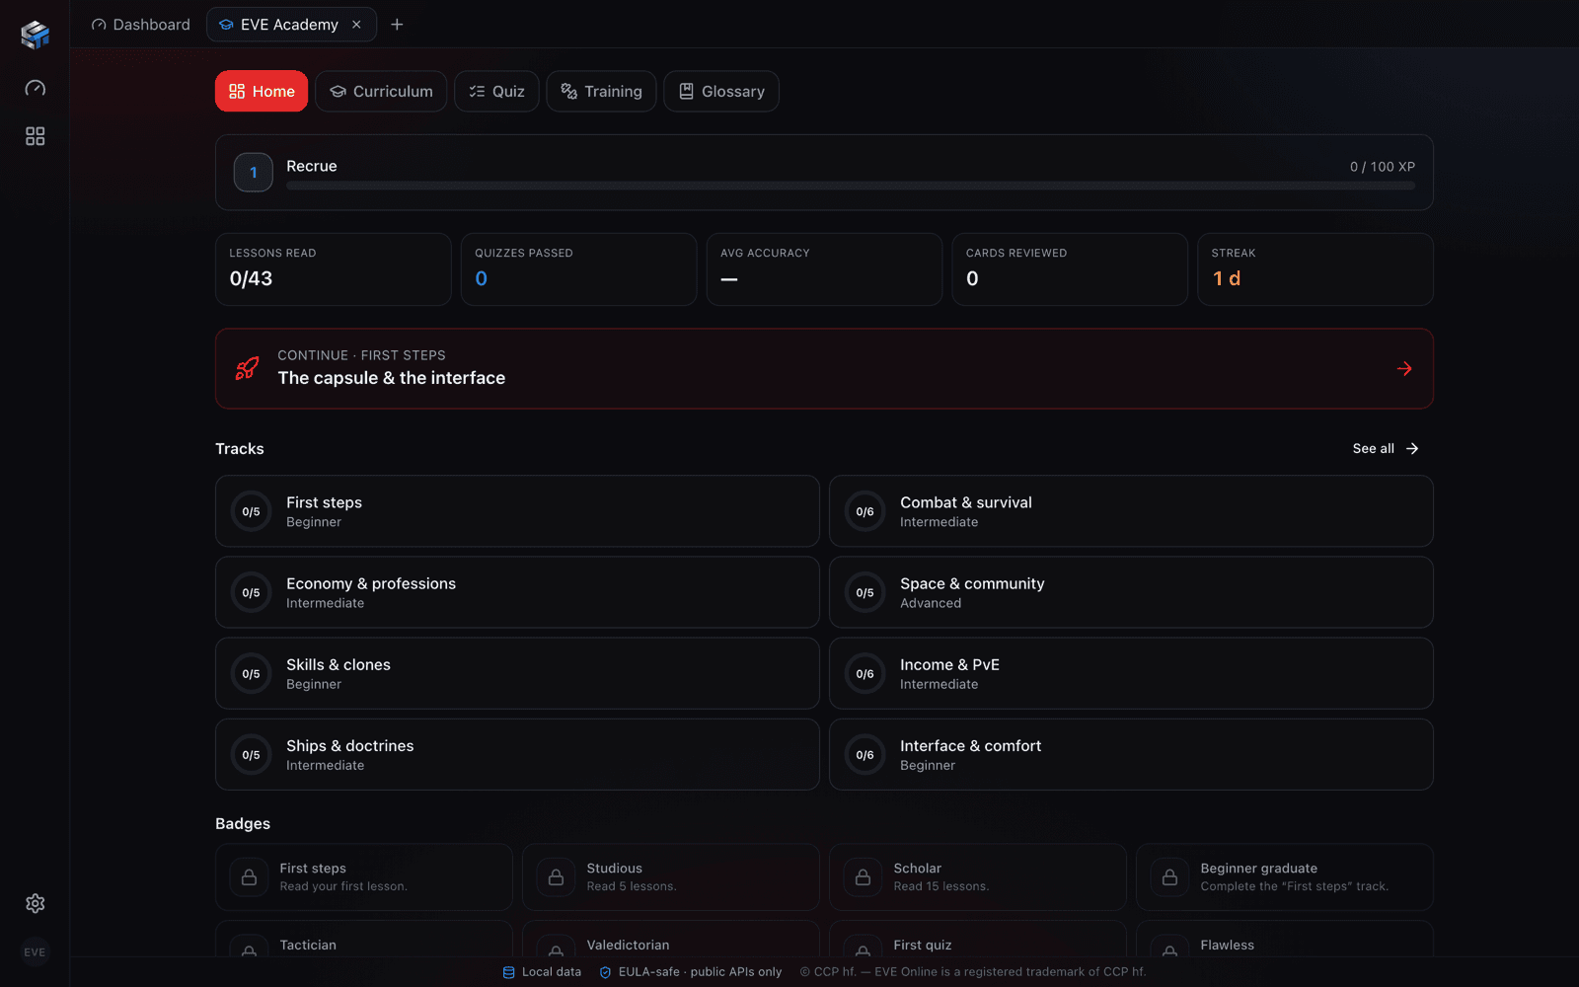The width and height of the screenshot is (1579, 987).
Task: Click the Income & PvE 0/6 progress ring
Action: click(865, 673)
